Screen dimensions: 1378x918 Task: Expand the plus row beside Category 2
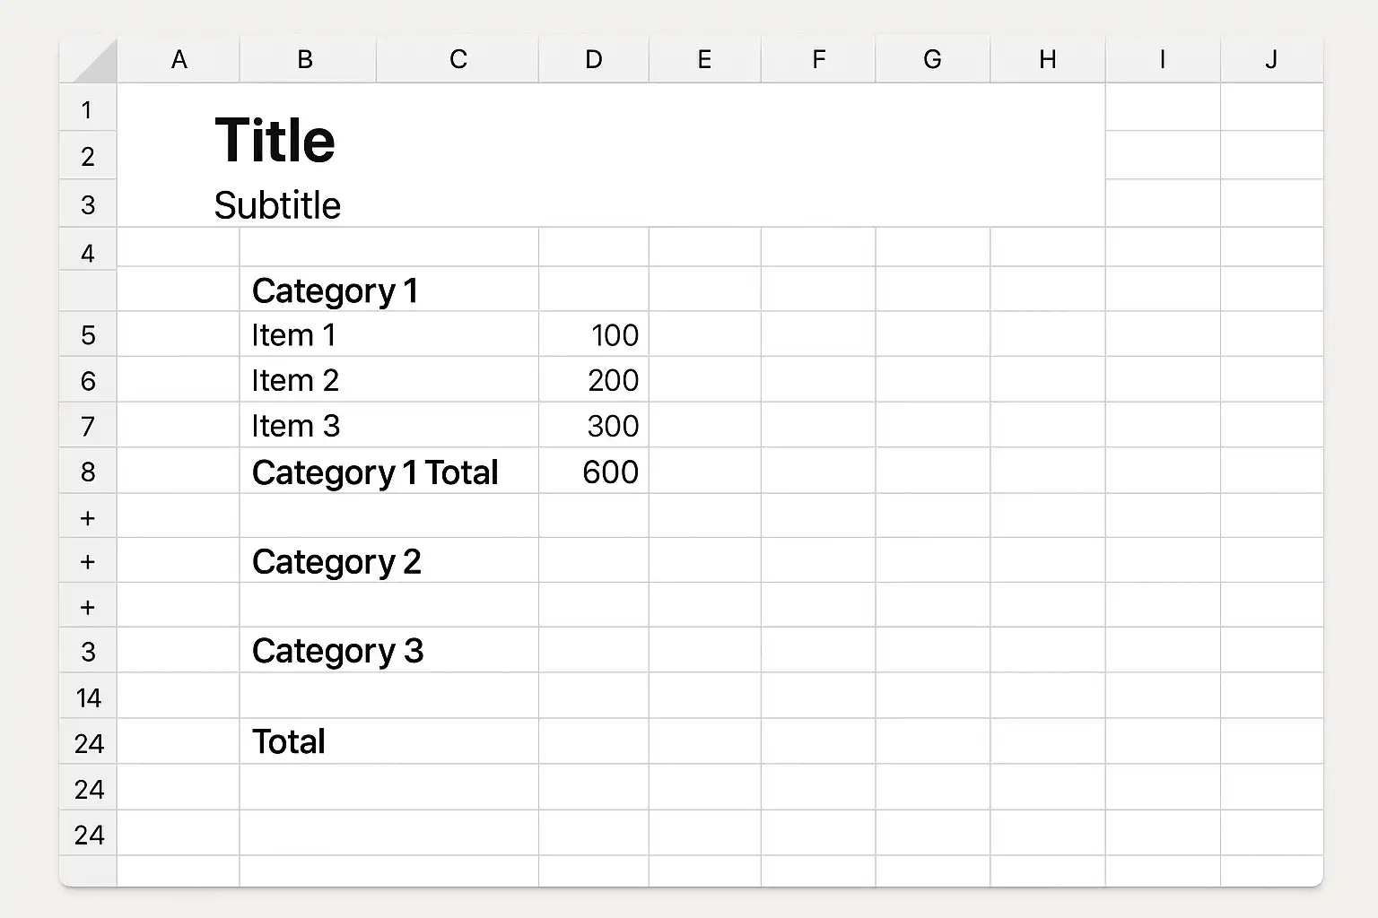(88, 562)
